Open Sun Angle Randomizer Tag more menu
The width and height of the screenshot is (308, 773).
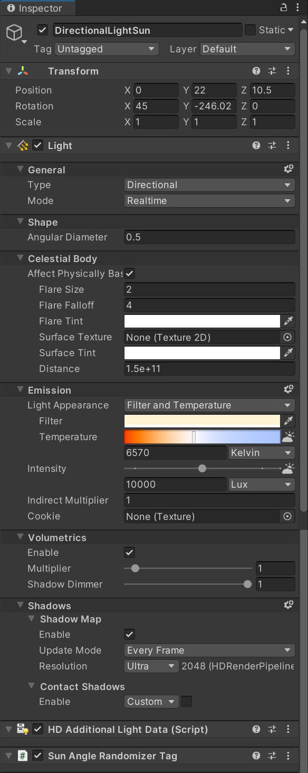(288, 756)
